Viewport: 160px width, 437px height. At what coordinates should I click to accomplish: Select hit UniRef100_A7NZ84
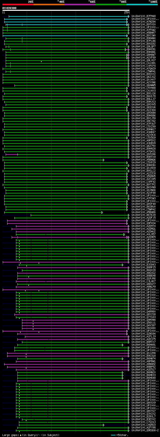pos(143,22)
